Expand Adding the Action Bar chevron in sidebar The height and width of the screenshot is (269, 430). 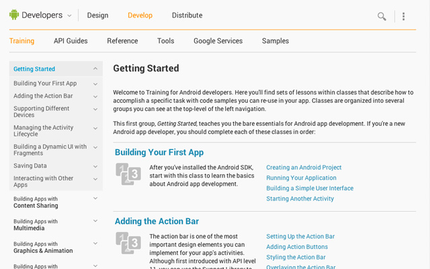click(95, 97)
